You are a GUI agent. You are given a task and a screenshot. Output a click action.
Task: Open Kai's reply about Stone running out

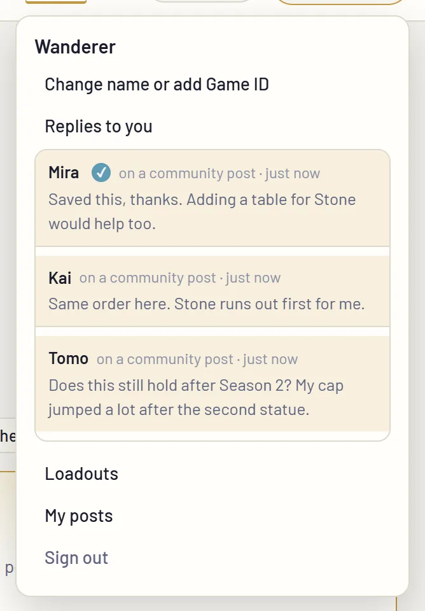tap(212, 291)
